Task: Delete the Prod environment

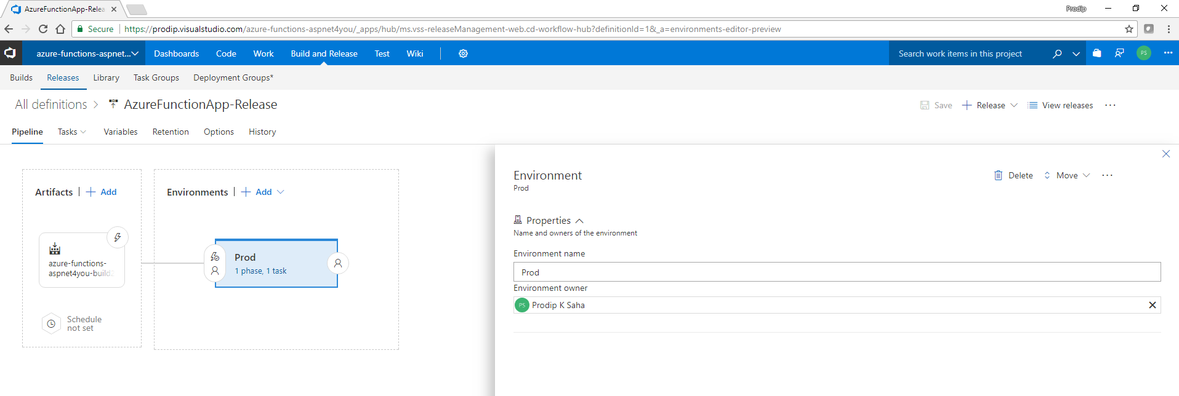Action: coord(1013,175)
